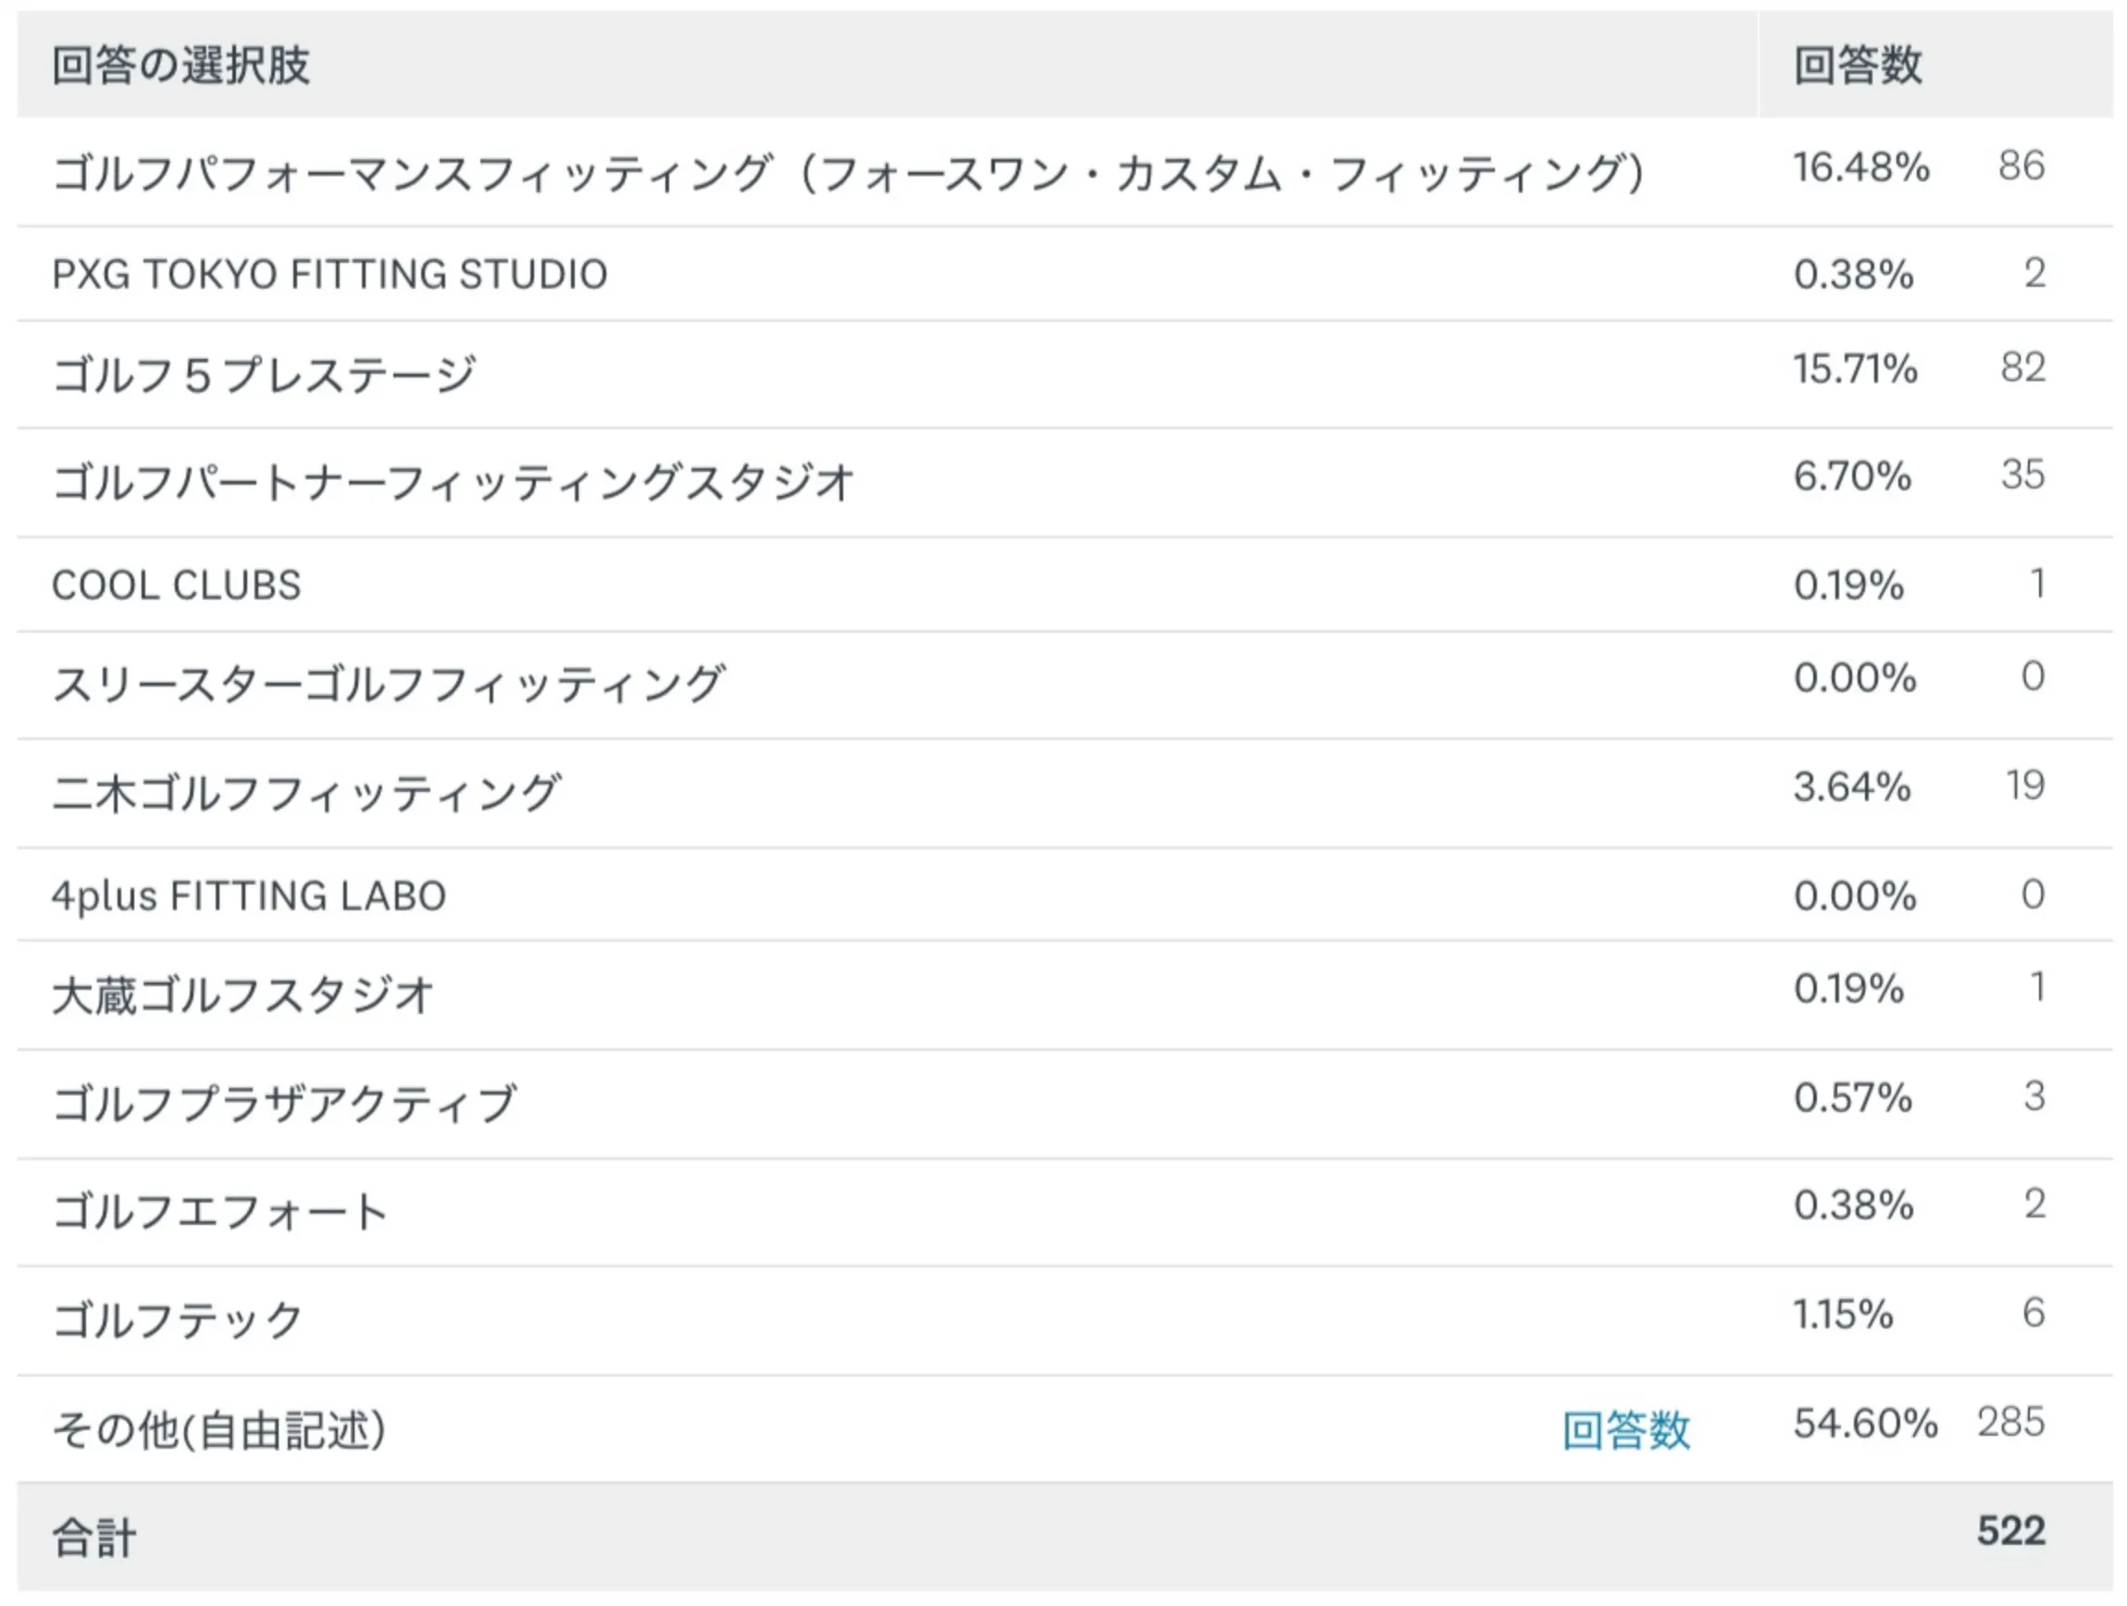Screen dimensions: 2127x1606
Task: Click the 3.64% percentage
Action: click(x=1851, y=787)
